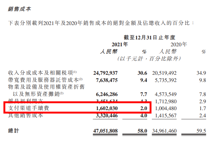Select the 2021年 column header
218x142 pixels.
(x=119, y=44)
